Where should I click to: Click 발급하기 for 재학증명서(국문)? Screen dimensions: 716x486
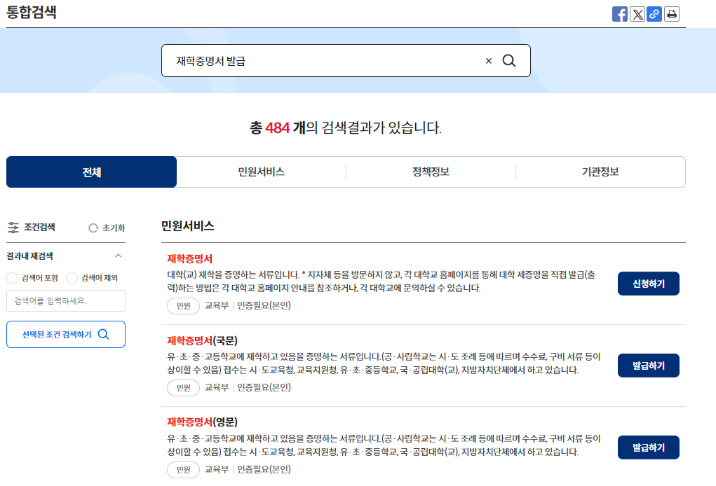tap(648, 365)
